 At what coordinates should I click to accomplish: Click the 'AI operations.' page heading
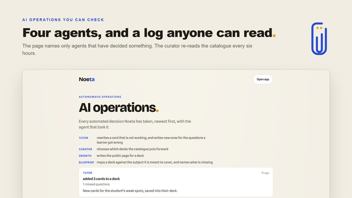119,108
